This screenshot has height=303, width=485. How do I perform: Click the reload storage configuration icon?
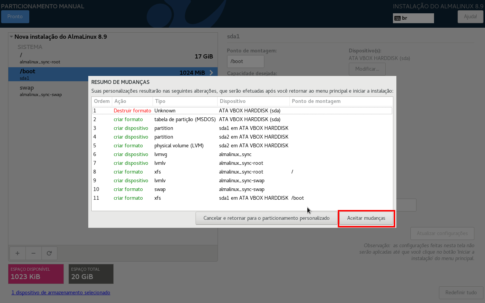pos(49,253)
